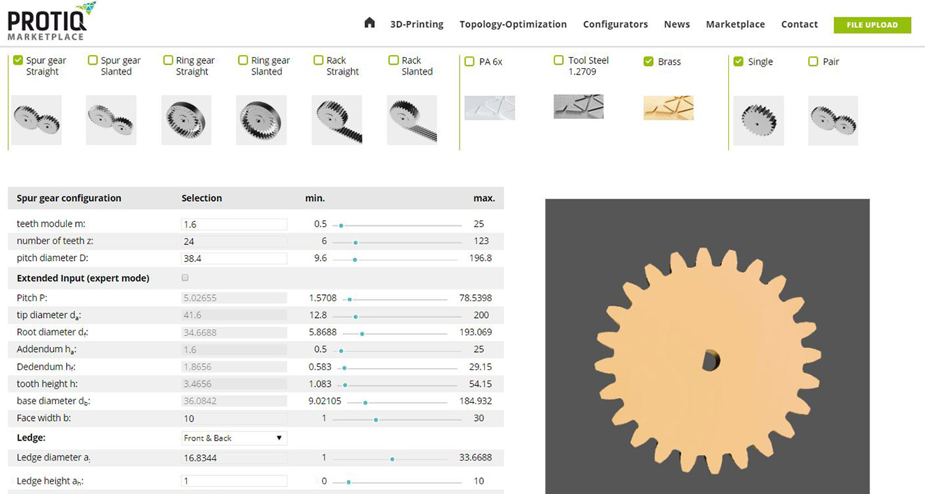
Task: Click the home icon in navigation bar
Action: click(x=369, y=23)
